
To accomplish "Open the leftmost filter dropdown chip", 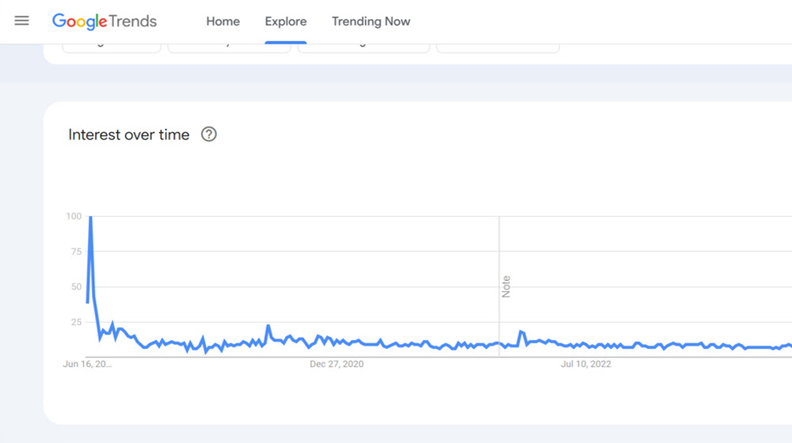I will (x=112, y=48).
